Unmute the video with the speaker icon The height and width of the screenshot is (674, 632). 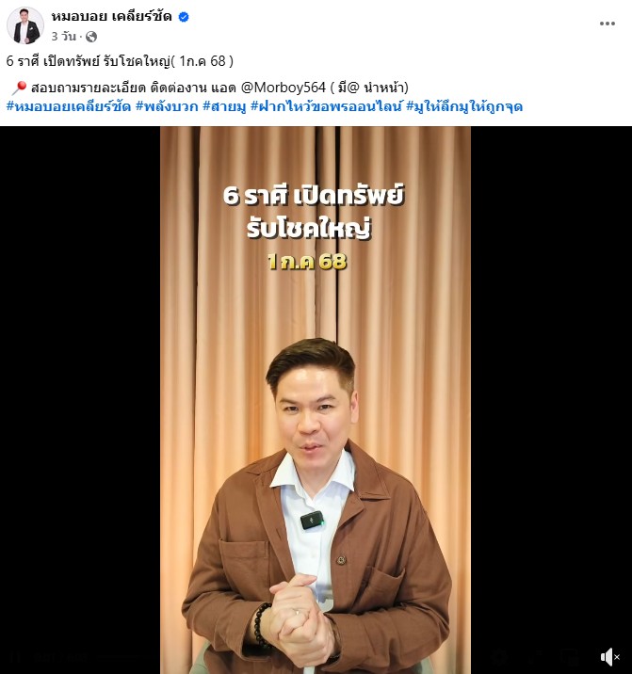click(610, 657)
